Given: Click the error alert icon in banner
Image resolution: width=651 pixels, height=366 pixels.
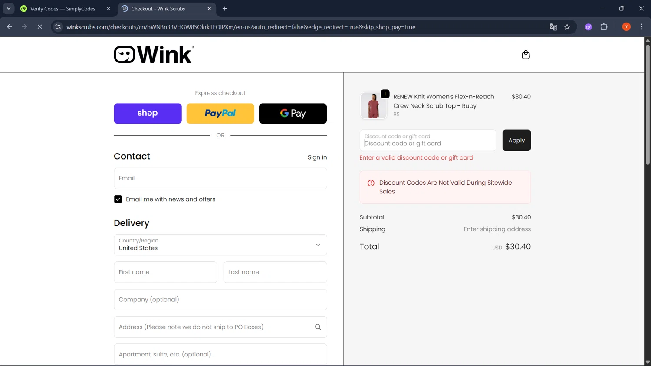Looking at the screenshot, I should click(x=371, y=183).
